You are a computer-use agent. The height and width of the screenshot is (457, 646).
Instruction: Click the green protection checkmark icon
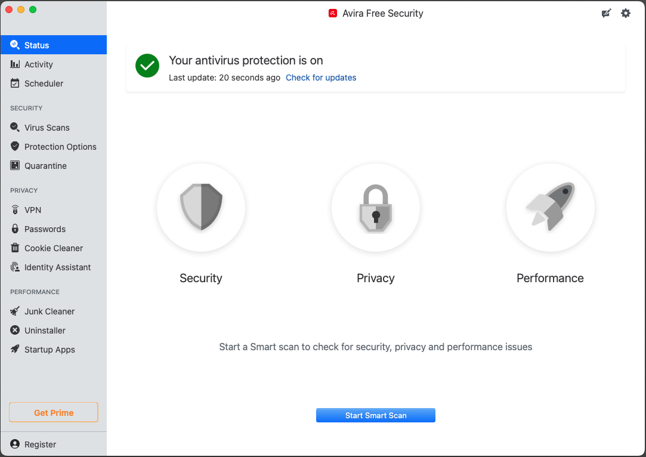pyautogui.click(x=147, y=66)
